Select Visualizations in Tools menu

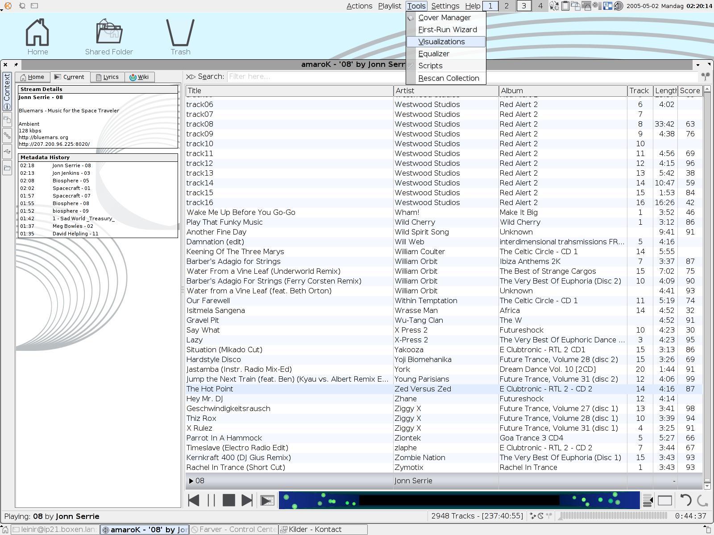(x=446, y=41)
